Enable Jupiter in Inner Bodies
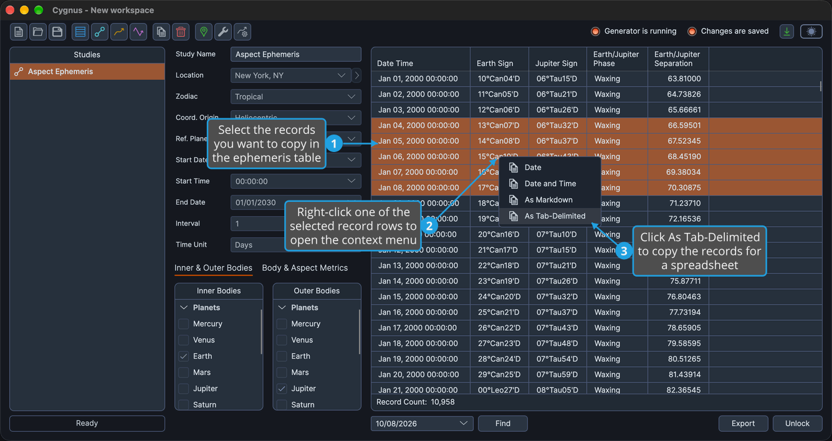Screen dimensions: 832x441 (184, 389)
